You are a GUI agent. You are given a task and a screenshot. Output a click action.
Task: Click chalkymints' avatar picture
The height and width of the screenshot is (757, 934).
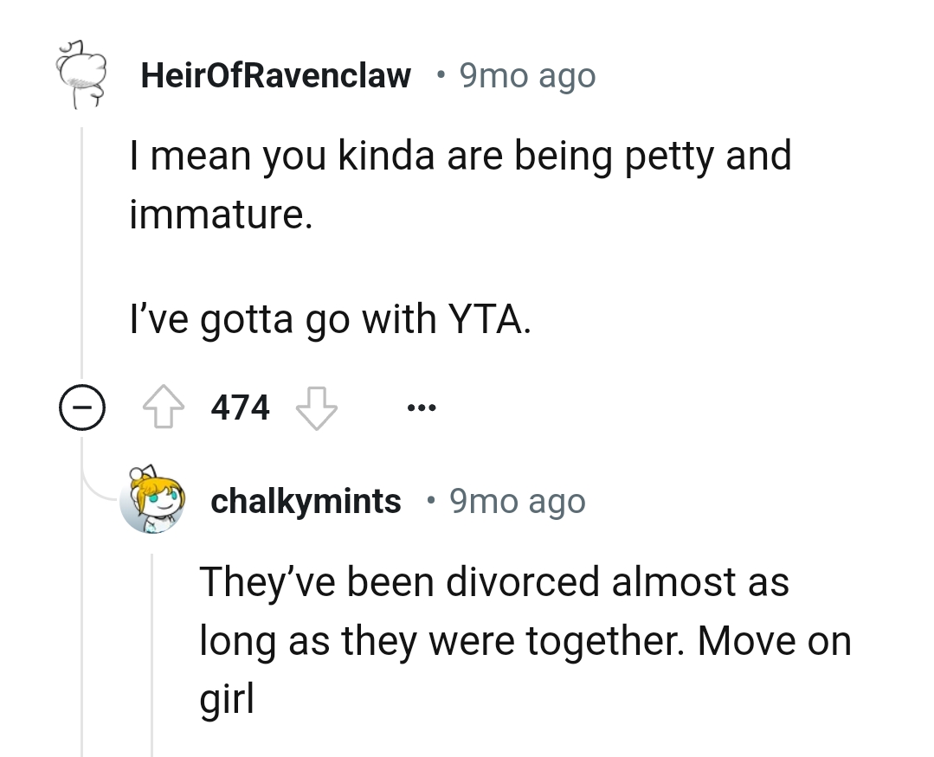154,500
